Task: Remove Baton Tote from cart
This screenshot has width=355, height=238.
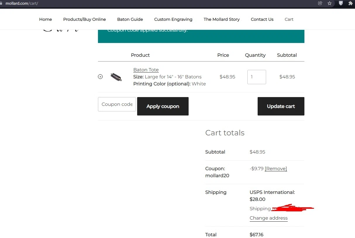Action: point(100,77)
